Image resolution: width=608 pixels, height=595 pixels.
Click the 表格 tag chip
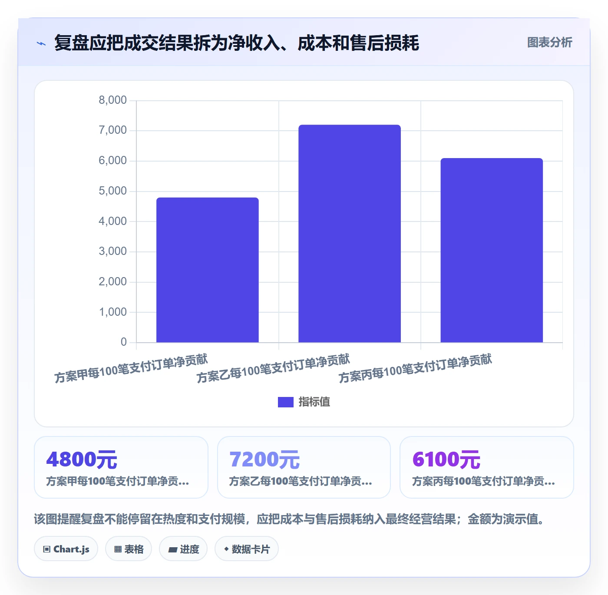[x=129, y=549]
